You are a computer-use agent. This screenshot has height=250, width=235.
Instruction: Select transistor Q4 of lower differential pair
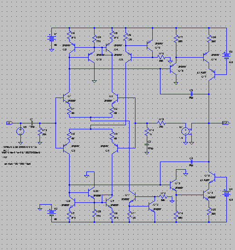[115, 148]
